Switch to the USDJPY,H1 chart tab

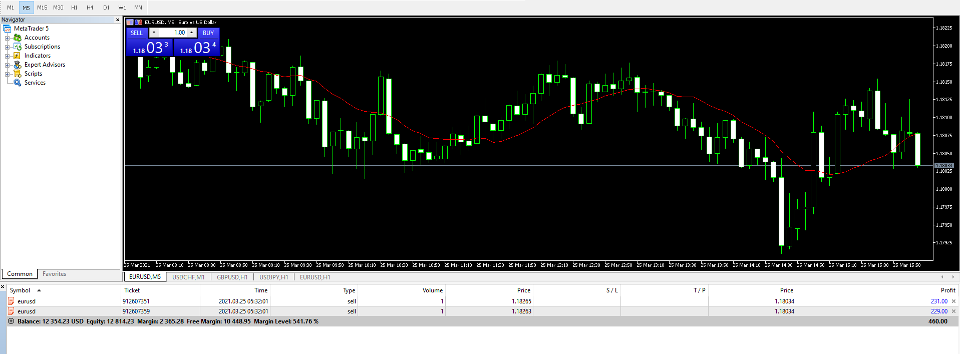(273, 277)
